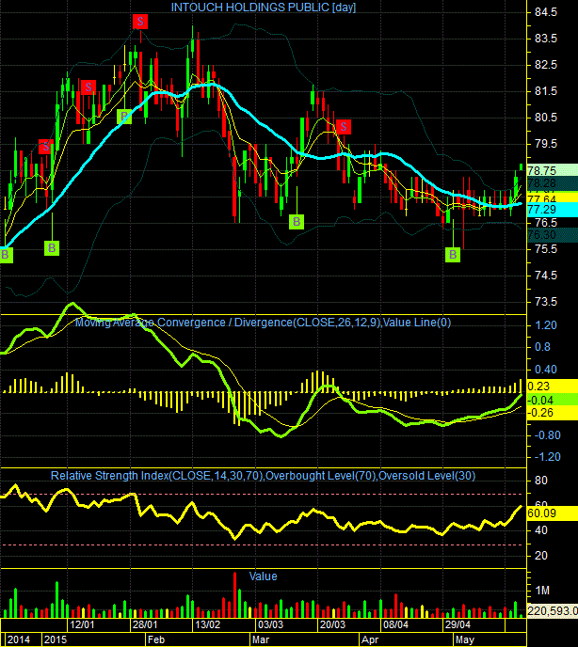
Task: Click the green B buy marker near 29/04
Action: click(453, 254)
